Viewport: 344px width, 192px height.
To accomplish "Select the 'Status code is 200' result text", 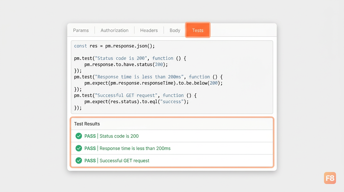I will tap(119, 136).
